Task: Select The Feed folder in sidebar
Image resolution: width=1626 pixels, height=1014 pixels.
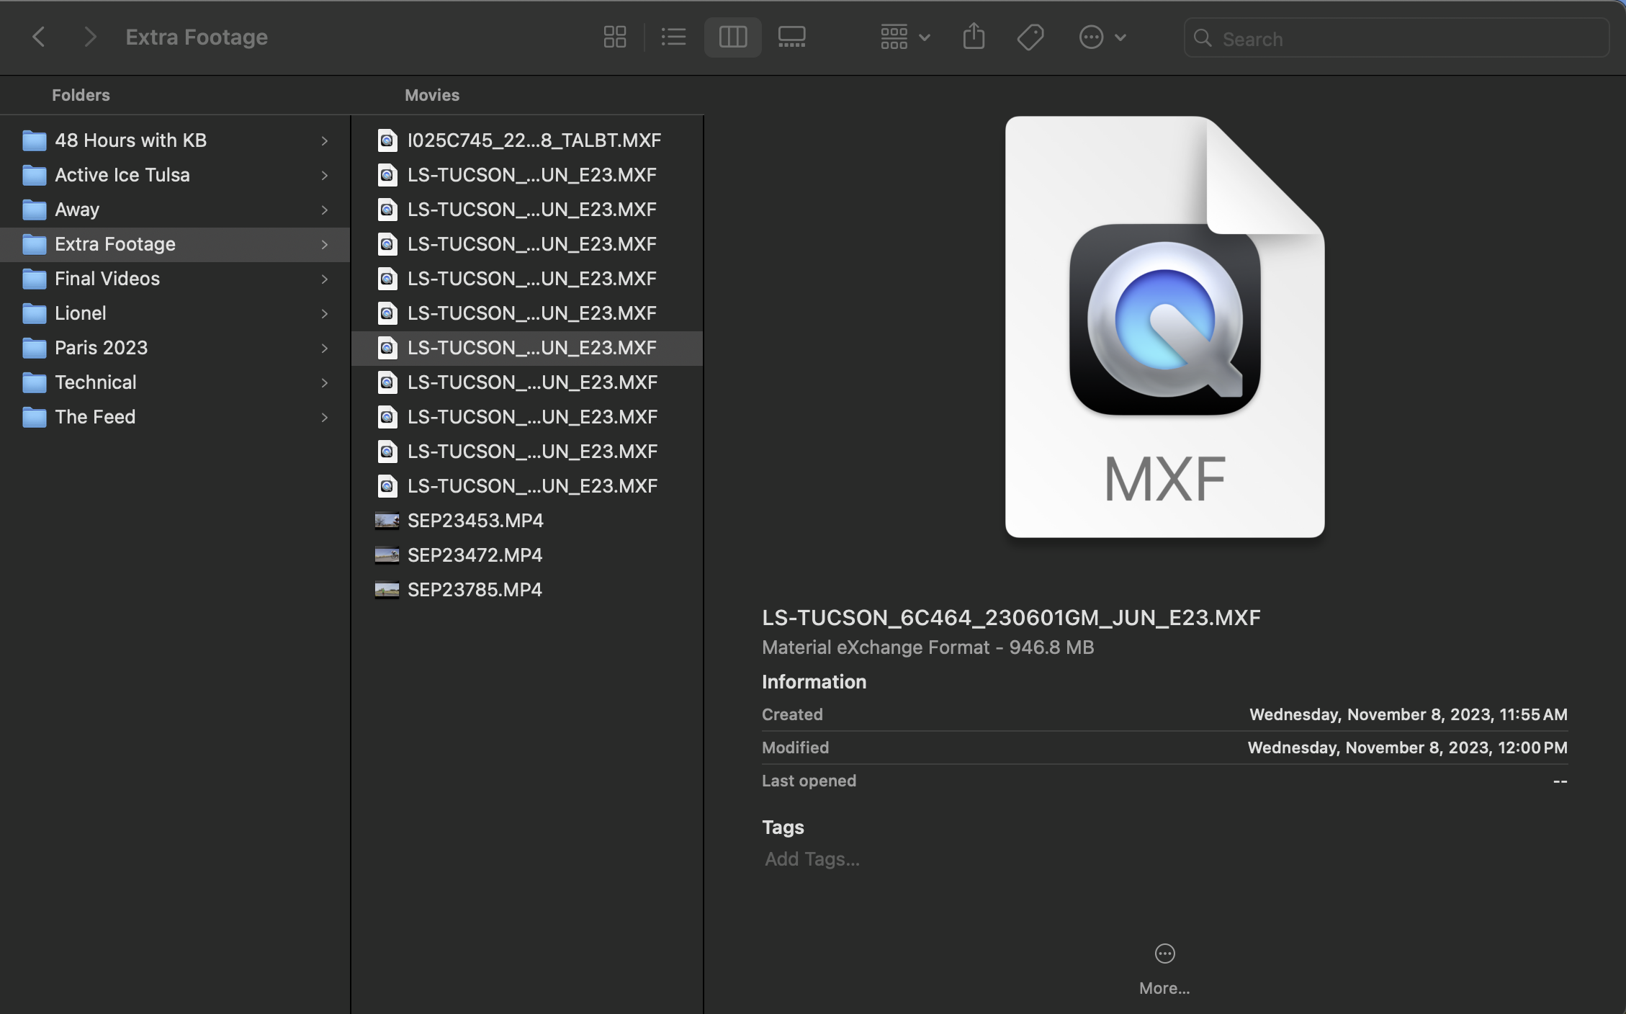Action: (95, 416)
